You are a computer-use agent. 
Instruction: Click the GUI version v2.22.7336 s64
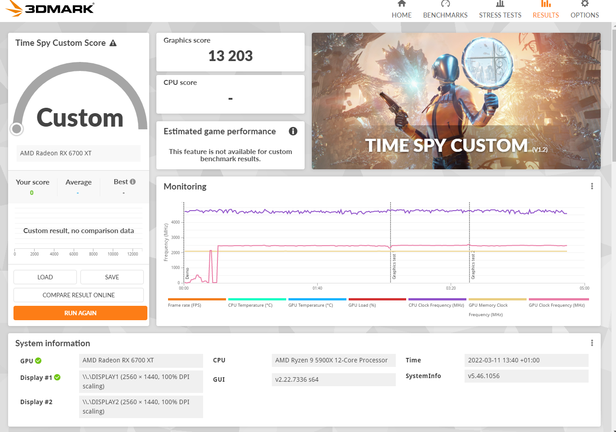(x=333, y=379)
